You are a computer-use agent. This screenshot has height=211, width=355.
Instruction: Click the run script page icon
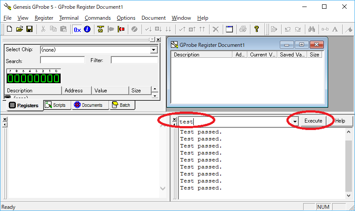pos(274,29)
